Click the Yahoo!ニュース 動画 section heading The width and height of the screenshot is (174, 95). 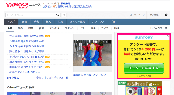point(21,87)
